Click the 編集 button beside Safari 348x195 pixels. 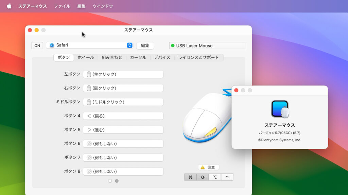coord(145,46)
